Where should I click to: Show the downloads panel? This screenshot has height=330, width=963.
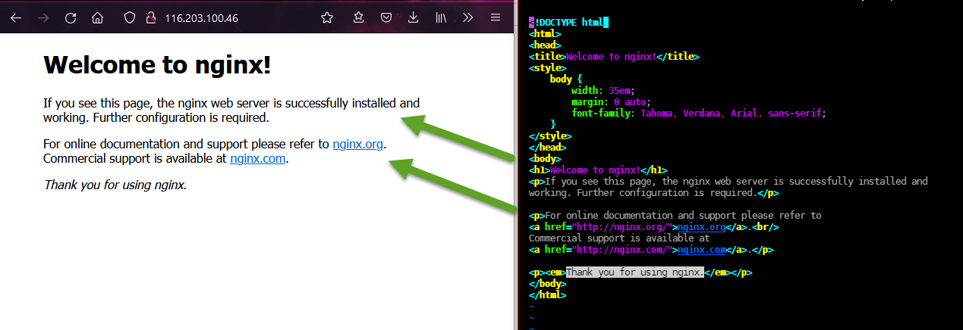(414, 17)
